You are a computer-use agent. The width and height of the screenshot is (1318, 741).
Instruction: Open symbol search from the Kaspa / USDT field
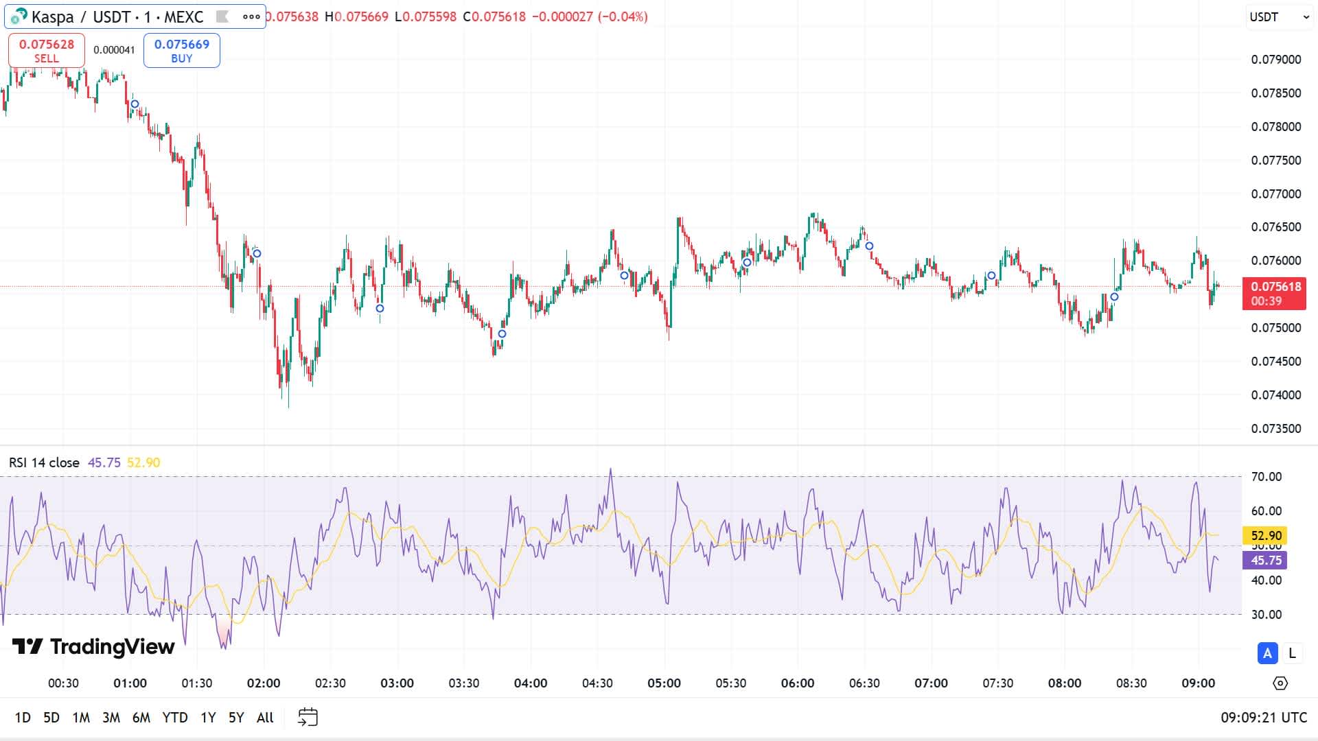(x=117, y=17)
